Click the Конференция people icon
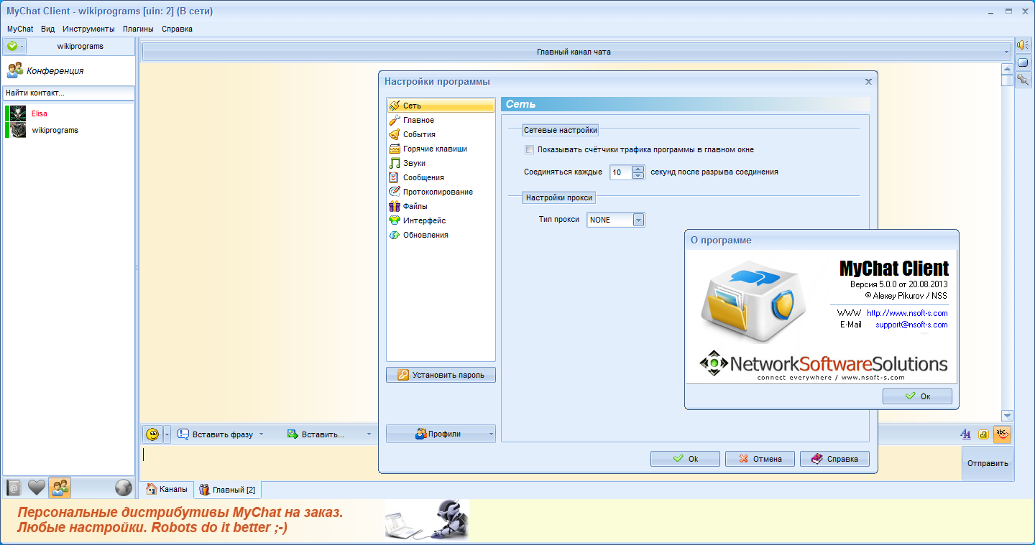 15,70
